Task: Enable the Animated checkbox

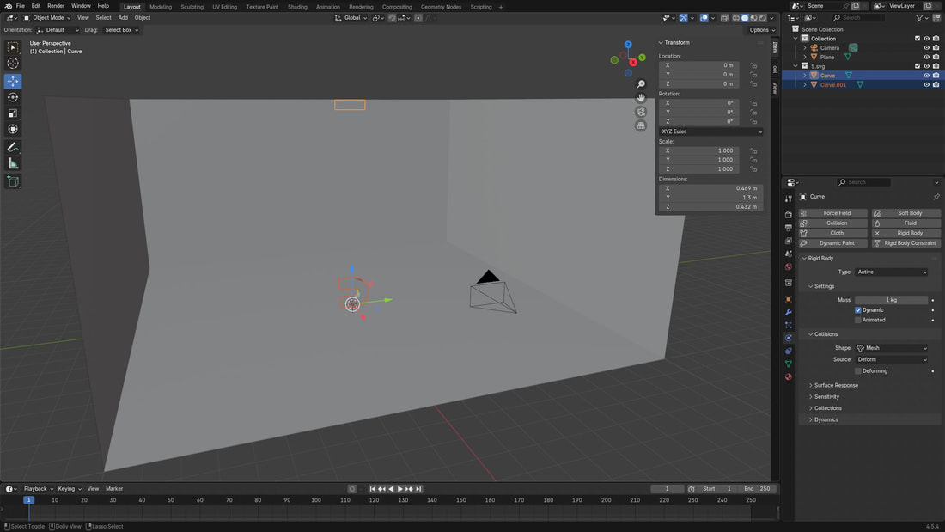Action: coord(857,320)
